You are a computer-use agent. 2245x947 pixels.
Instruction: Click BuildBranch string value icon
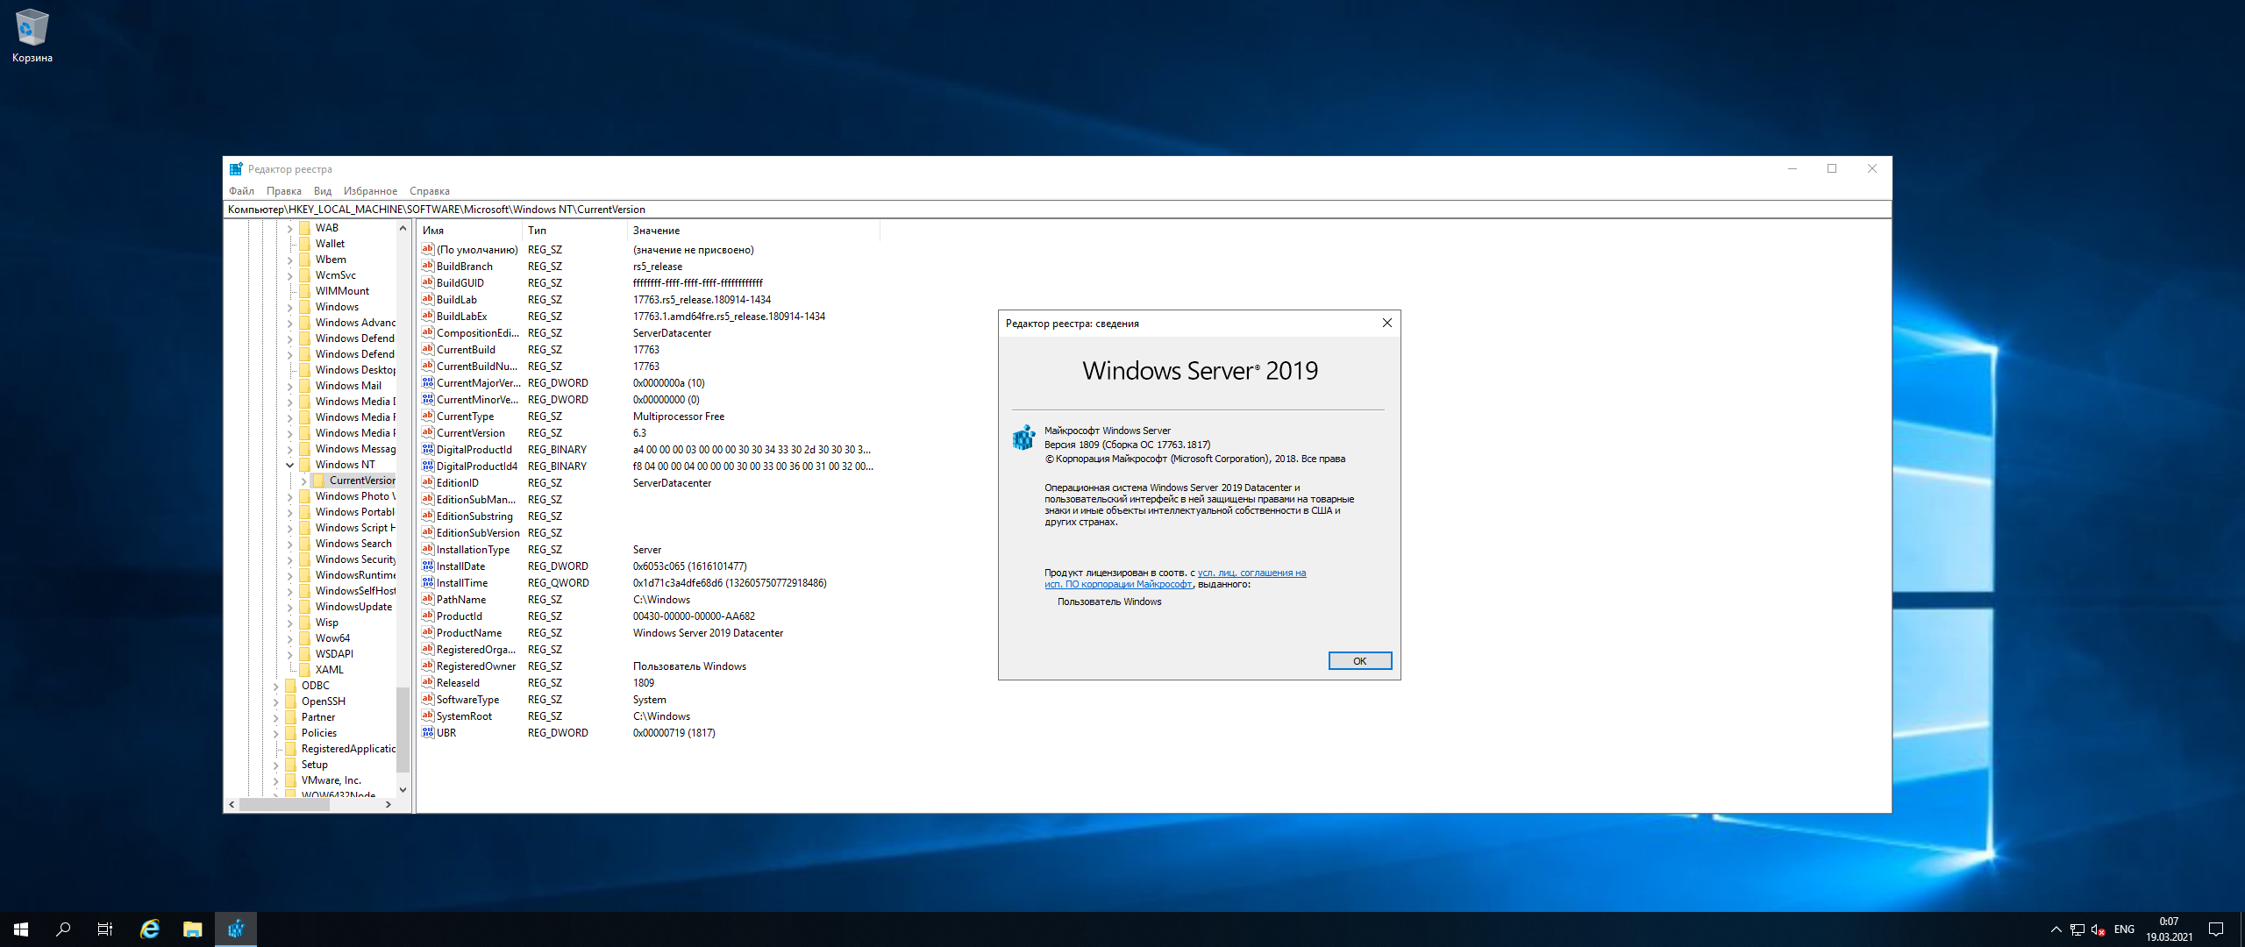pos(428,267)
